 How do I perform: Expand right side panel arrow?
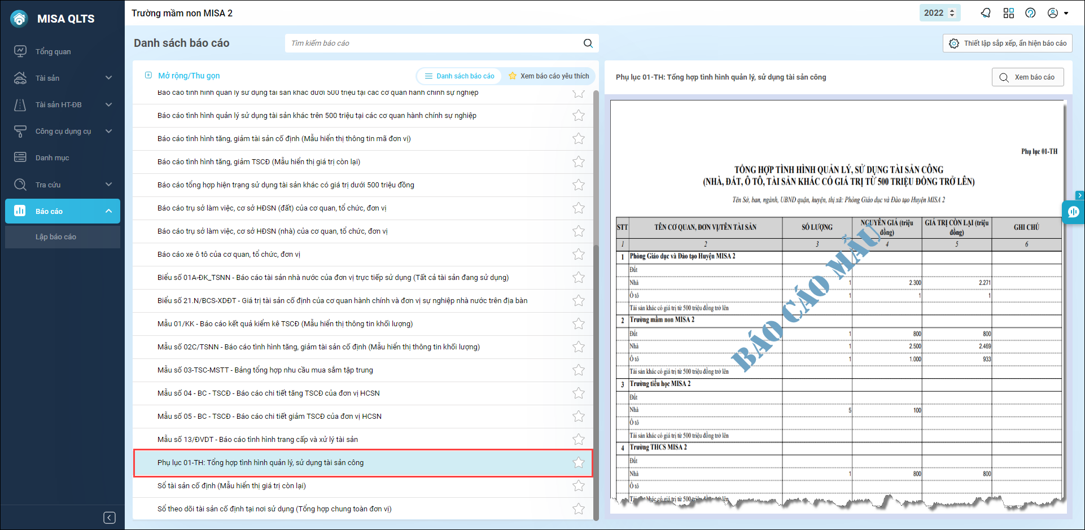coord(1080,195)
